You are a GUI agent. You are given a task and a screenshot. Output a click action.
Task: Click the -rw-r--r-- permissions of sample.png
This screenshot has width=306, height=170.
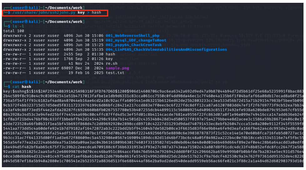point(15,68)
